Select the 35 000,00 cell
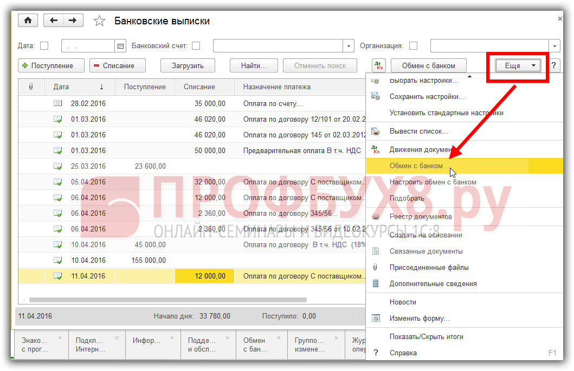574x371 pixels. click(x=204, y=103)
